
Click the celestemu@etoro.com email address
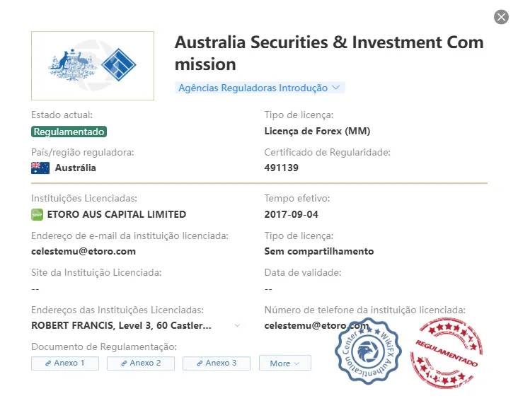pos(84,252)
